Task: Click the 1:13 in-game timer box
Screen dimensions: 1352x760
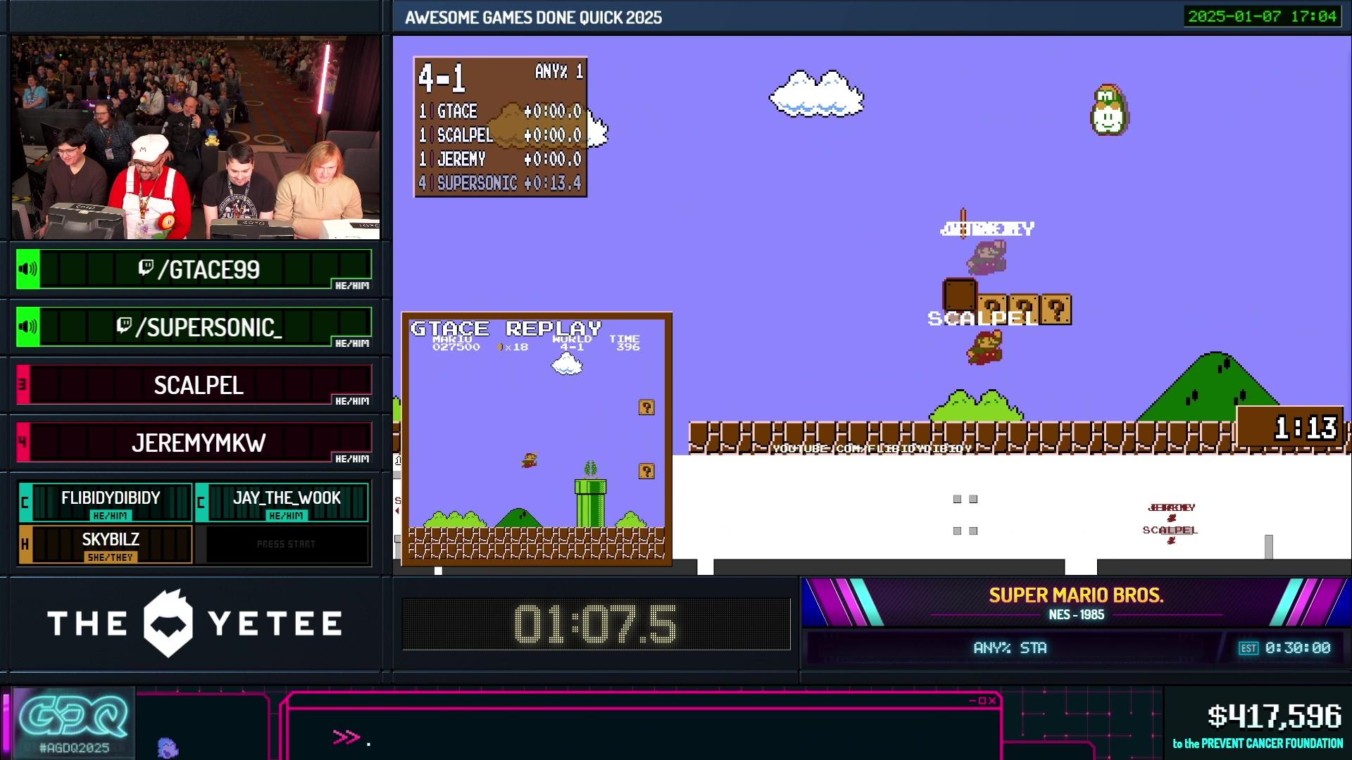Action: point(1290,426)
